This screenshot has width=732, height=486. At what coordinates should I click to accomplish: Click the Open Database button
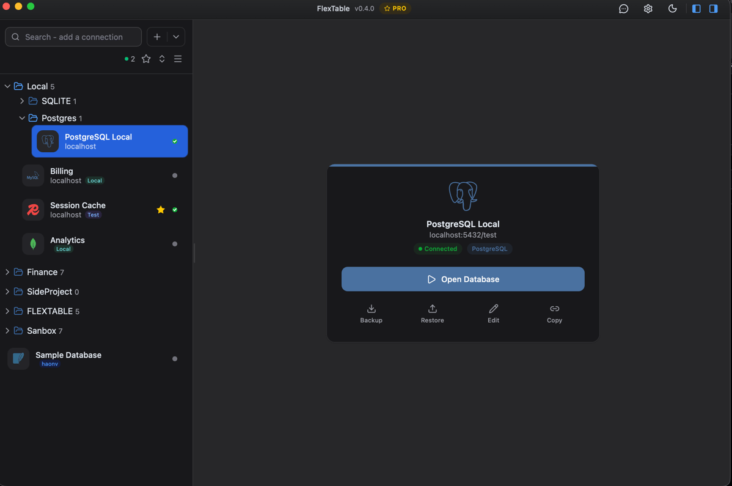click(463, 279)
